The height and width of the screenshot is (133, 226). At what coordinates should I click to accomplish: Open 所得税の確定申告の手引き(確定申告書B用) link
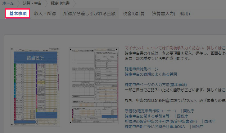pos(161,121)
